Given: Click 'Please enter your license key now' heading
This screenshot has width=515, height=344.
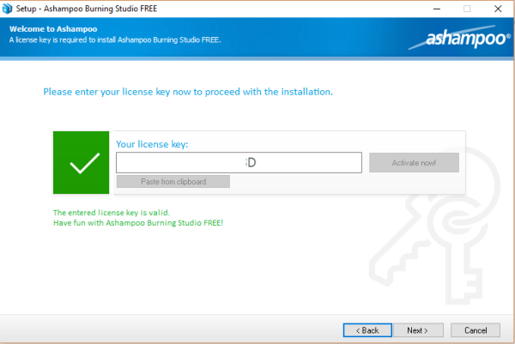Looking at the screenshot, I should 188,92.
